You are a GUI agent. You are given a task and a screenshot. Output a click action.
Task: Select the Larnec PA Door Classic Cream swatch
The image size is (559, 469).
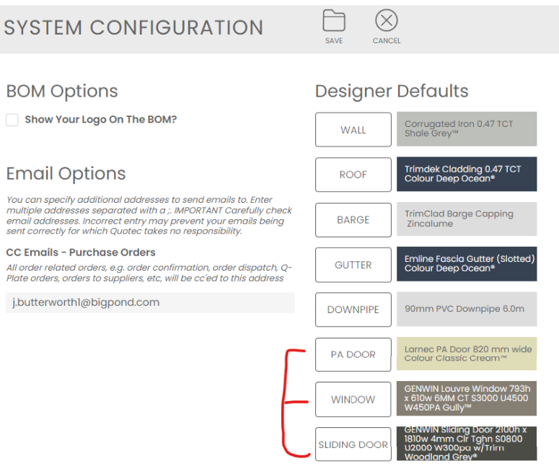(x=467, y=354)
